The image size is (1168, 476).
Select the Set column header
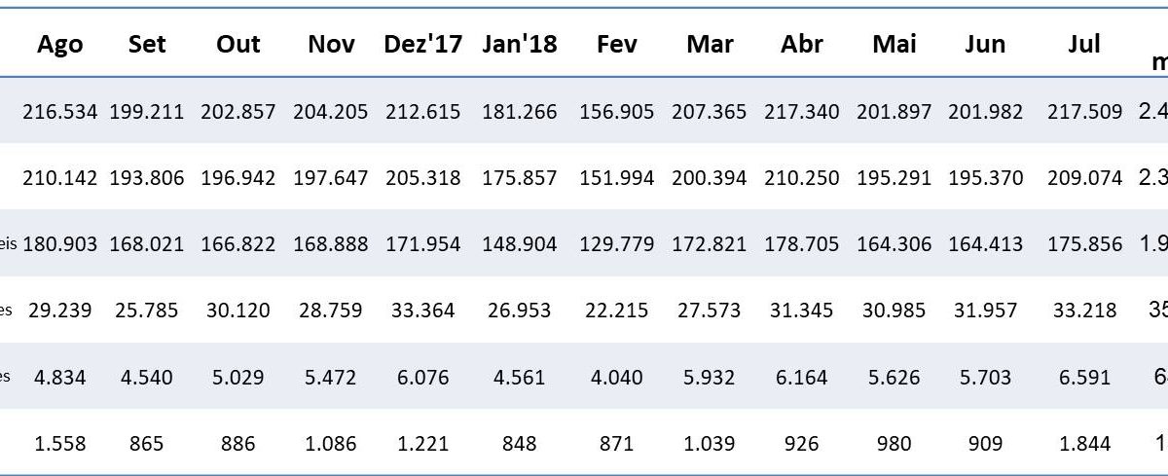point(147,44)
